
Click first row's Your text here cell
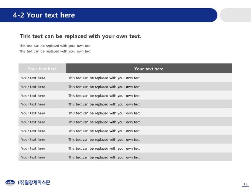coord(42,78)
